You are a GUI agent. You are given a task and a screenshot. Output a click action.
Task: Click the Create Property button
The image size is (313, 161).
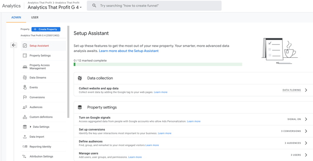point(46,29)
